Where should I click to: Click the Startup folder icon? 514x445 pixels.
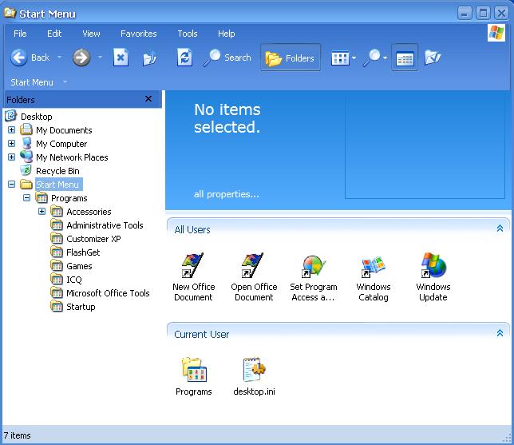pyautogui.click(x=57, y=307)
